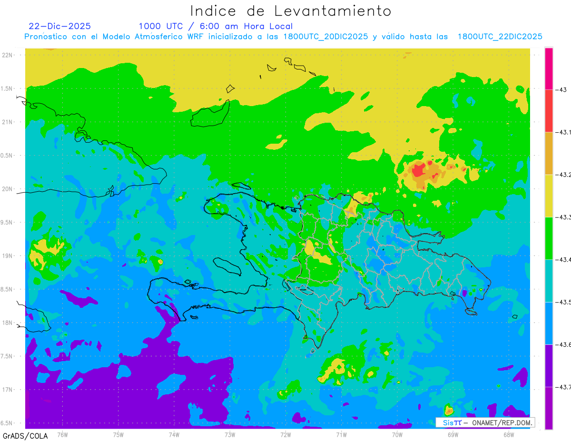Click the latitude label "21N"
Image resolution: width=571 pixels, height=441 pixels.
tap(8, 122)
